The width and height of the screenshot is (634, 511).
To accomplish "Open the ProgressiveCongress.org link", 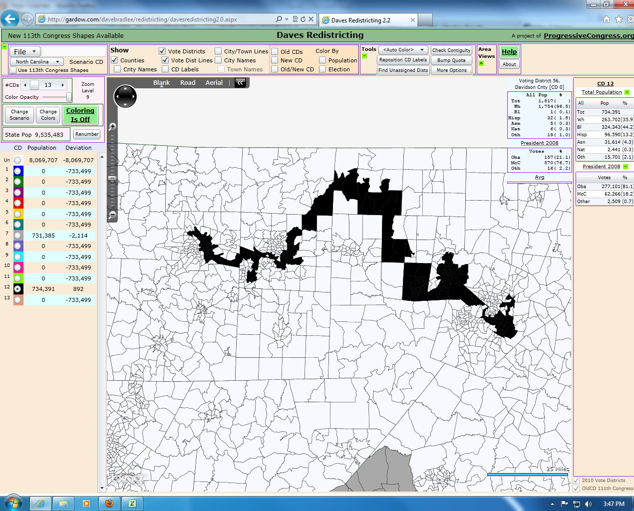I will click(588, 36).
